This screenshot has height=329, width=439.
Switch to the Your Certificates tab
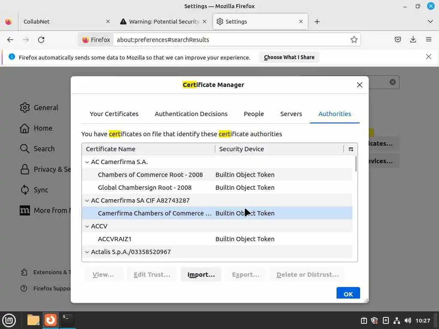point(114,114)
